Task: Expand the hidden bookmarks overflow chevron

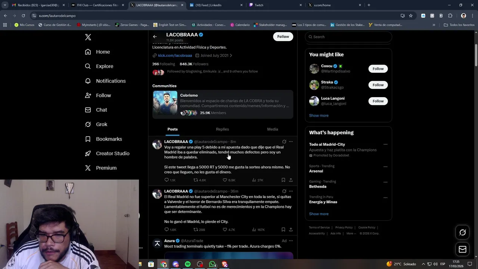Action: point(434,25)
